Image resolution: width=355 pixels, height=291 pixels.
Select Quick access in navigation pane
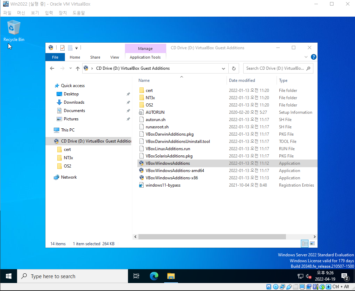click(73, 86)
